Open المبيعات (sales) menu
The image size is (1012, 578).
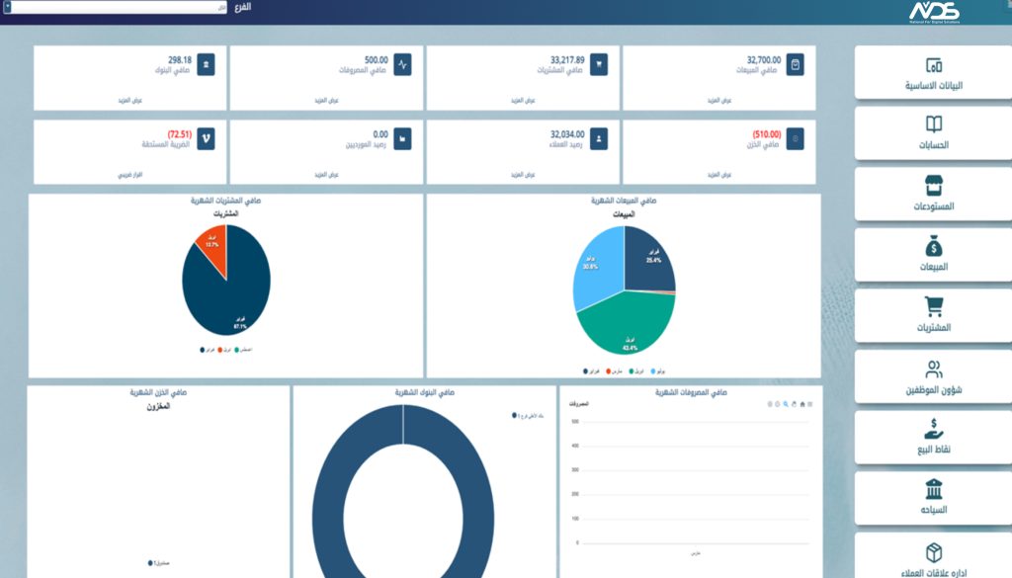point(933,255)
